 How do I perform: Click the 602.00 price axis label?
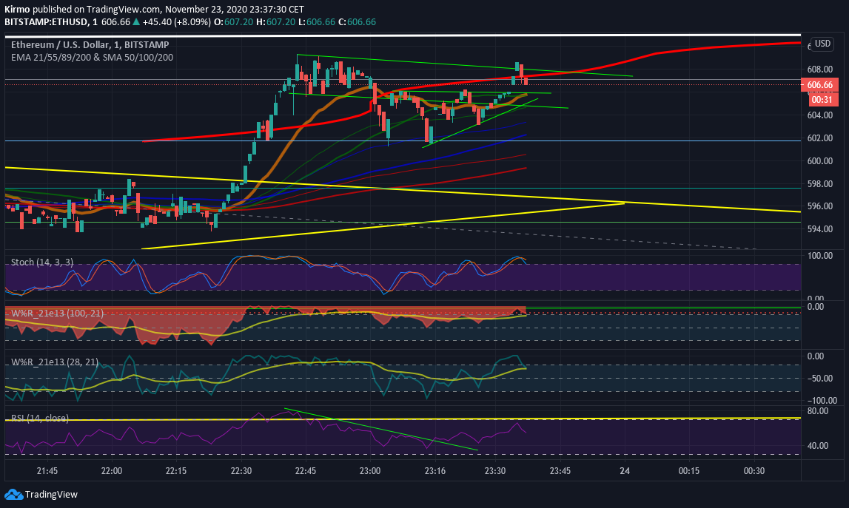pyautogui.click(x=819, y=138)
